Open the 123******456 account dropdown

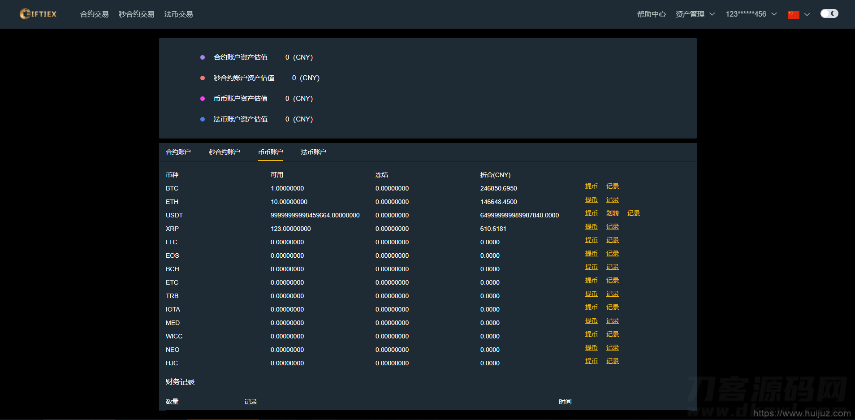(x=751, y=14)
